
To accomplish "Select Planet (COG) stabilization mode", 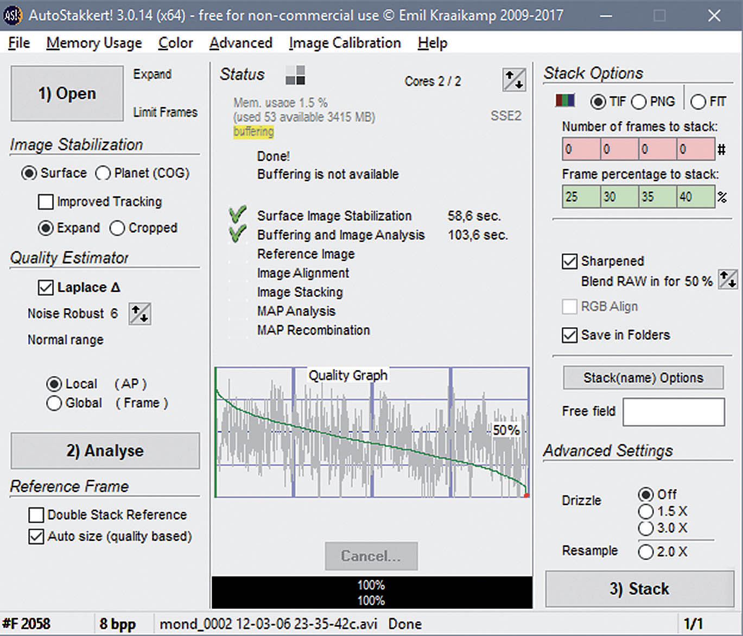I will [103, 173].
